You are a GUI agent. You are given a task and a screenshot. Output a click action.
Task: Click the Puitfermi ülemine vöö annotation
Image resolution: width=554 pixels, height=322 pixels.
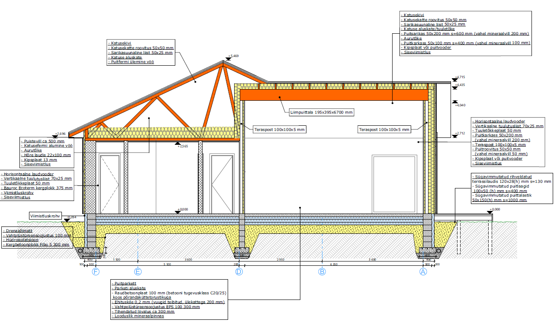(132, 62)
